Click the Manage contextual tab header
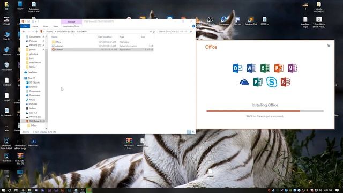 click(x=71, y=21)
